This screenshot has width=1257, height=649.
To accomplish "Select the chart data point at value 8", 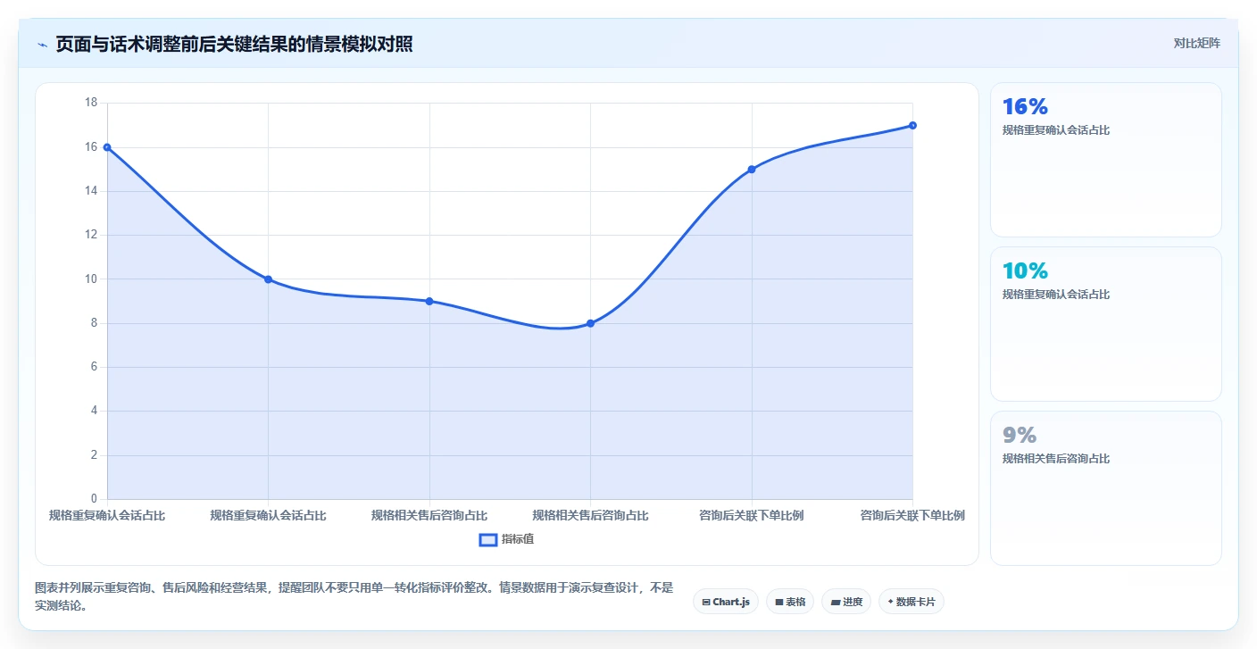I will click(590, 323).
